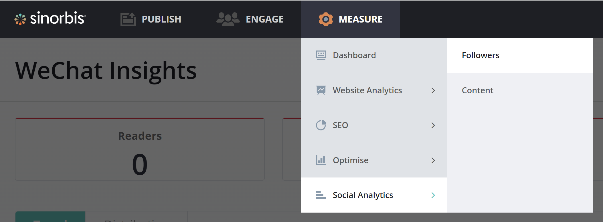Click the Engage people icon
Screen dimensions: 603x222
pyautogui.click(x=228, y=19)
